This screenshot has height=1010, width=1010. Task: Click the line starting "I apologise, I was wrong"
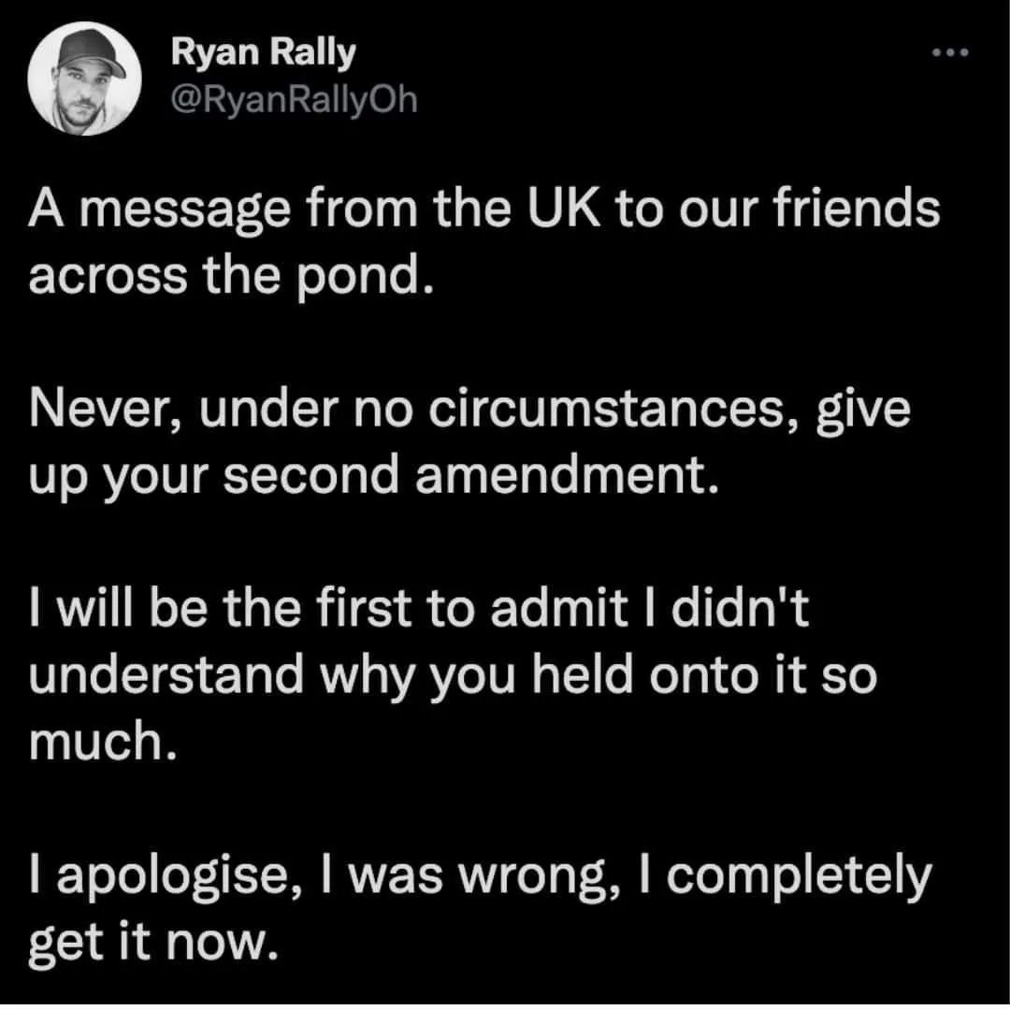pyautogui.click(x=481, y=877)
